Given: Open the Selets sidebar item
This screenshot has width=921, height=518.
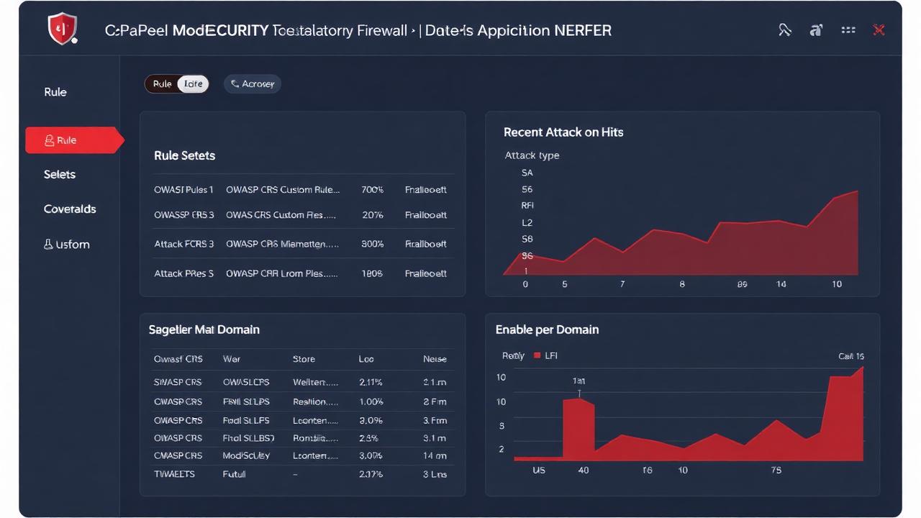Looking at the screenshot, I should pos(60,175).
